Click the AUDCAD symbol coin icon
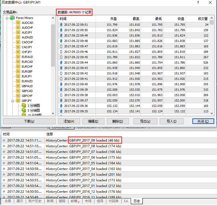Screen dimensions: 217x206 [18, 23]
